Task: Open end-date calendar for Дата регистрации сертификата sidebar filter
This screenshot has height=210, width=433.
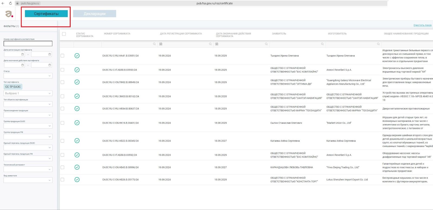Action: (50, 54)
